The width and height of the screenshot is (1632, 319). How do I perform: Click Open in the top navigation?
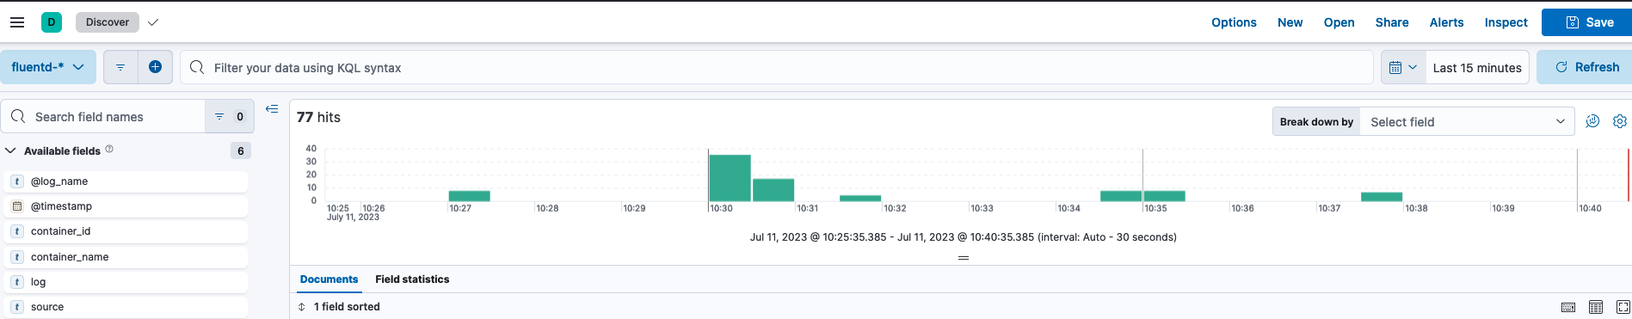click(x=1339, y=22)
